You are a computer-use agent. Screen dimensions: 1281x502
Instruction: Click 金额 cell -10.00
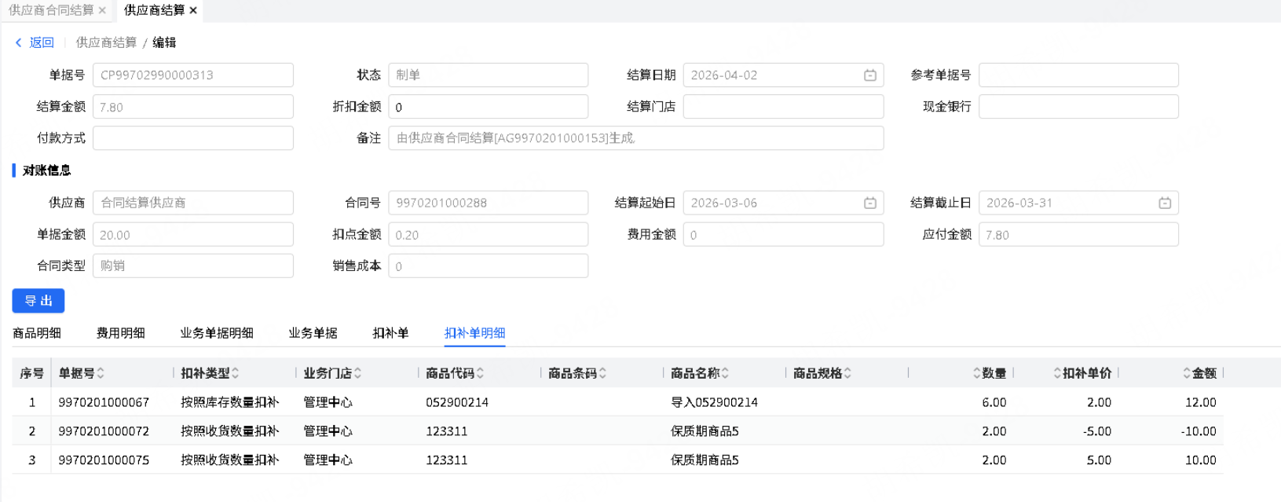[1198, 431]
